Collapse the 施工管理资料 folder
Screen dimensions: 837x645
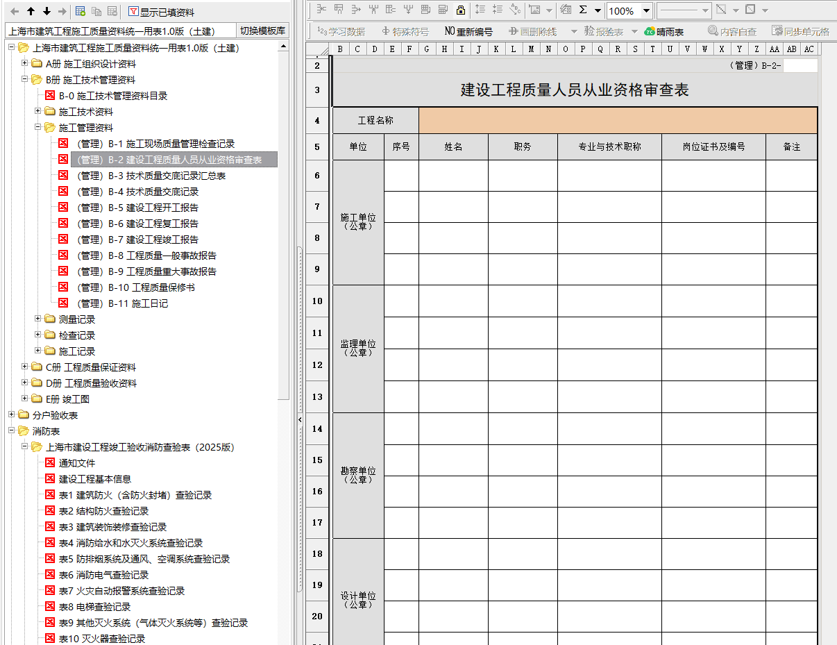pyautogui.click(x=38, y=128)
